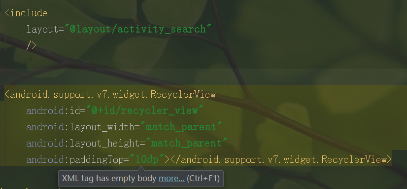Image resolution: width=407 pixels, height=189 pixels.
Task: Open the "more..." link in tooltip
Action: [171, 179]
